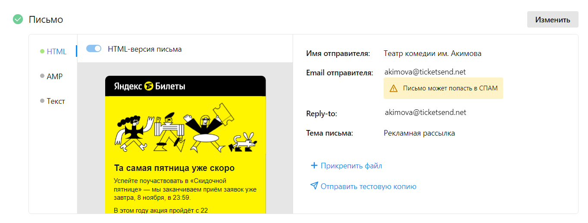This screenshot has width=588, height=223.
Task: Click the headline Та самая пятница уже скоро
Action: 174,168
